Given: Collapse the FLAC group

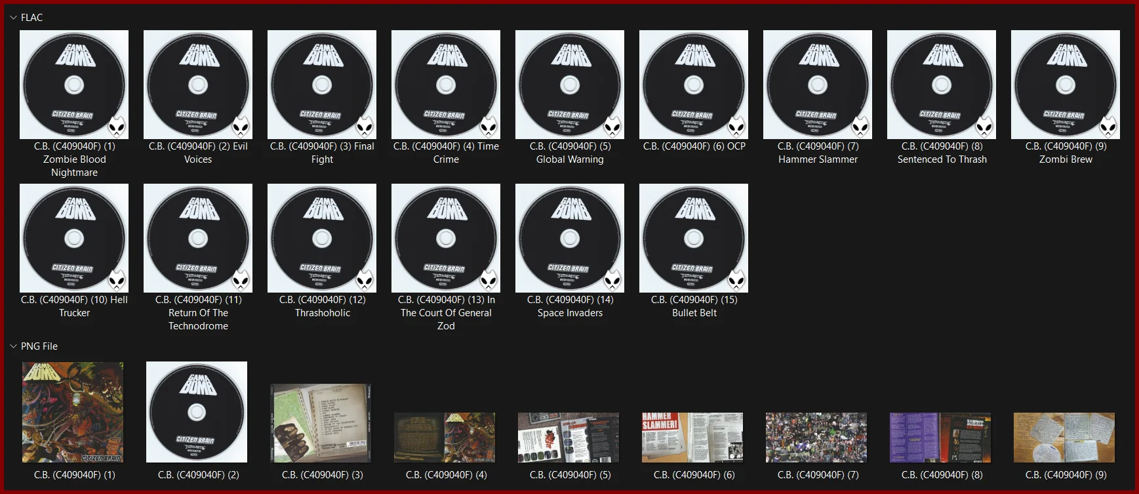Looking at the screenshot, I should pyautogui.click(x=13, y=18).
